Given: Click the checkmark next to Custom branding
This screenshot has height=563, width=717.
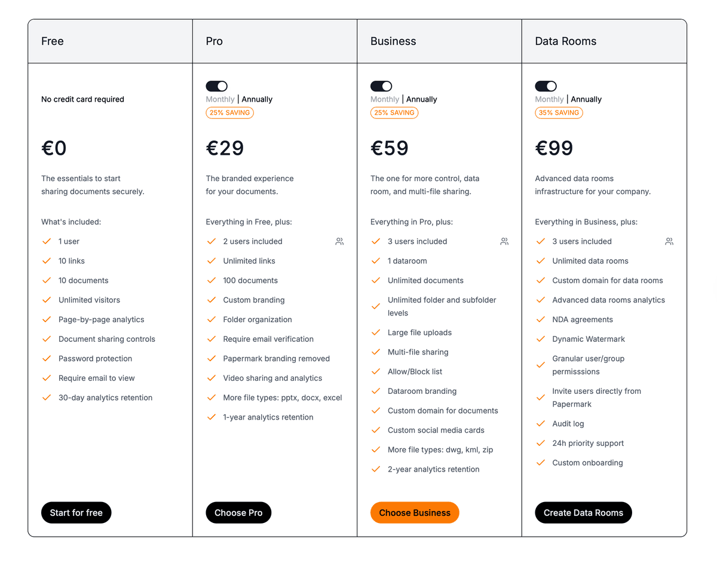Looking at the screenshot, I should pyautogui.click(x=212, y=299).
